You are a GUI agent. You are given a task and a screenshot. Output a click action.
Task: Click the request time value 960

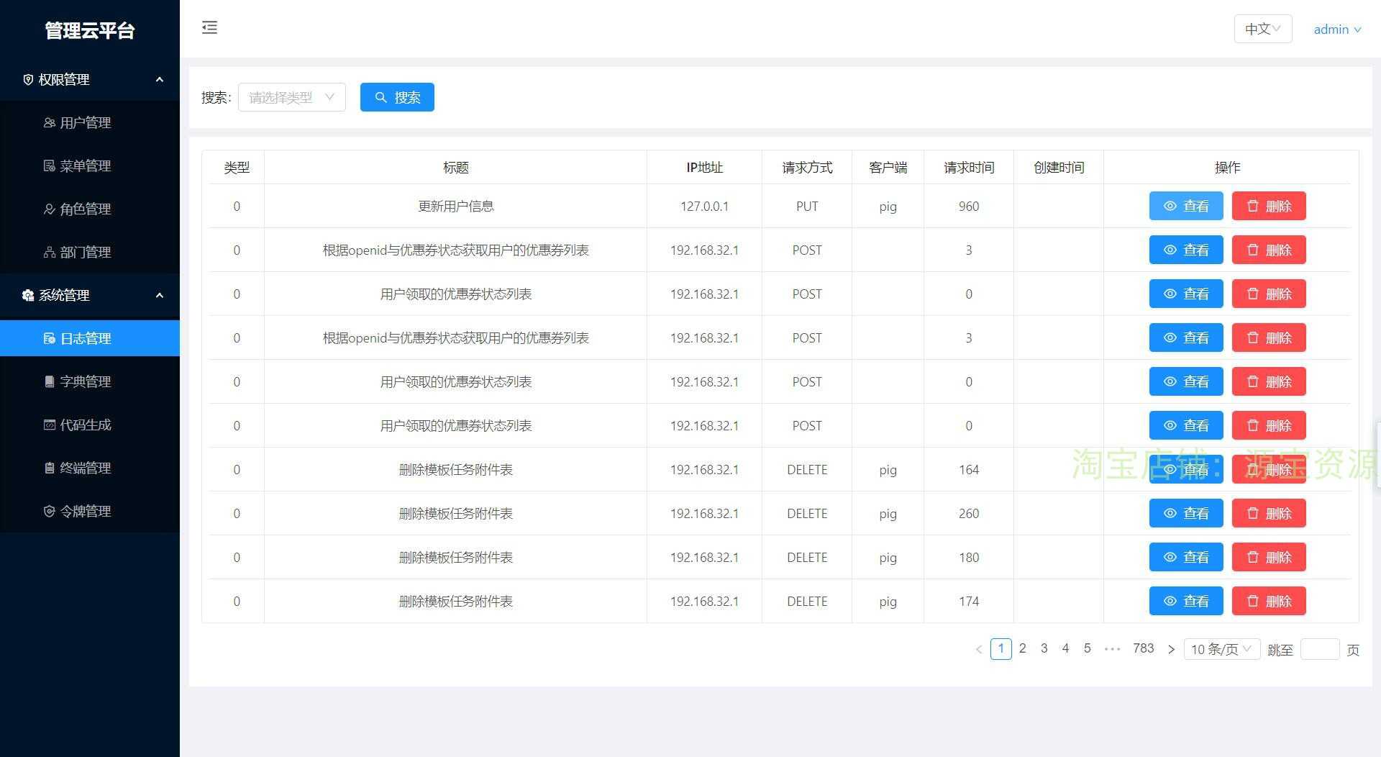969,207
